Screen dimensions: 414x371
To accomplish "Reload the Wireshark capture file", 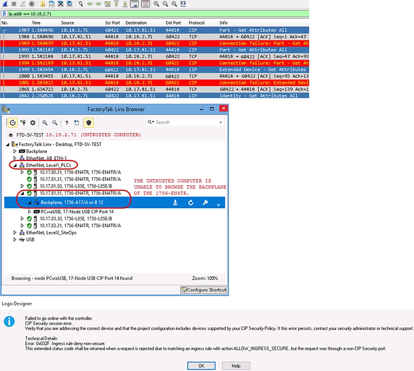I will click(69, 4).
